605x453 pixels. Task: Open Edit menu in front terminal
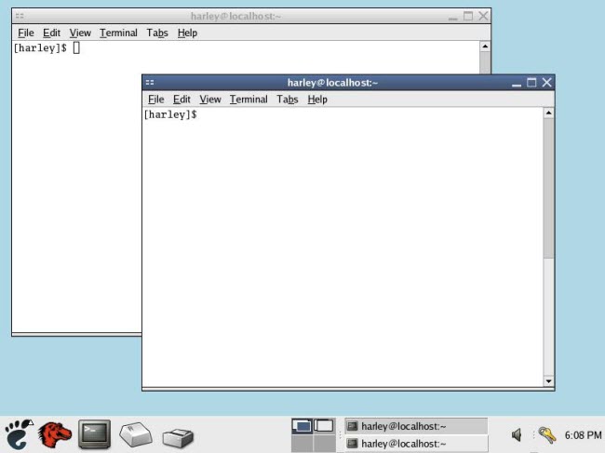[x=181, y=100]
